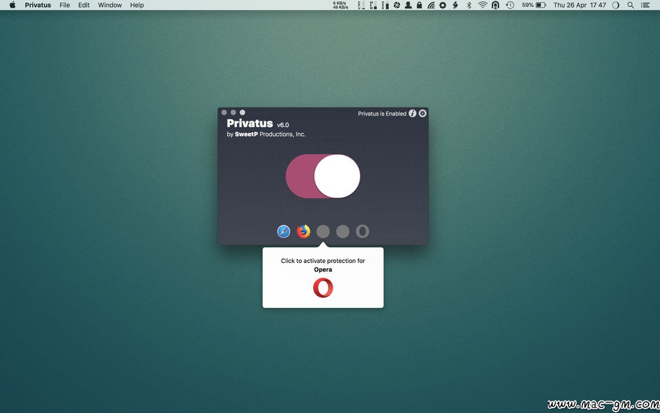Click the padlock icon in the menu bar
The width and height of the screenshot is (660, 413).
(419, 5)
